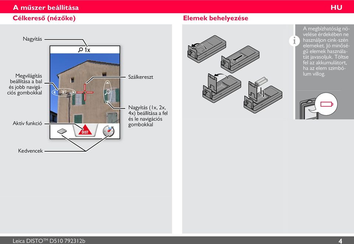The height and width of the screenshot is (244, 354).
Task: Click the 'Szálkereszt' label
Action: [x=140, y=77]
